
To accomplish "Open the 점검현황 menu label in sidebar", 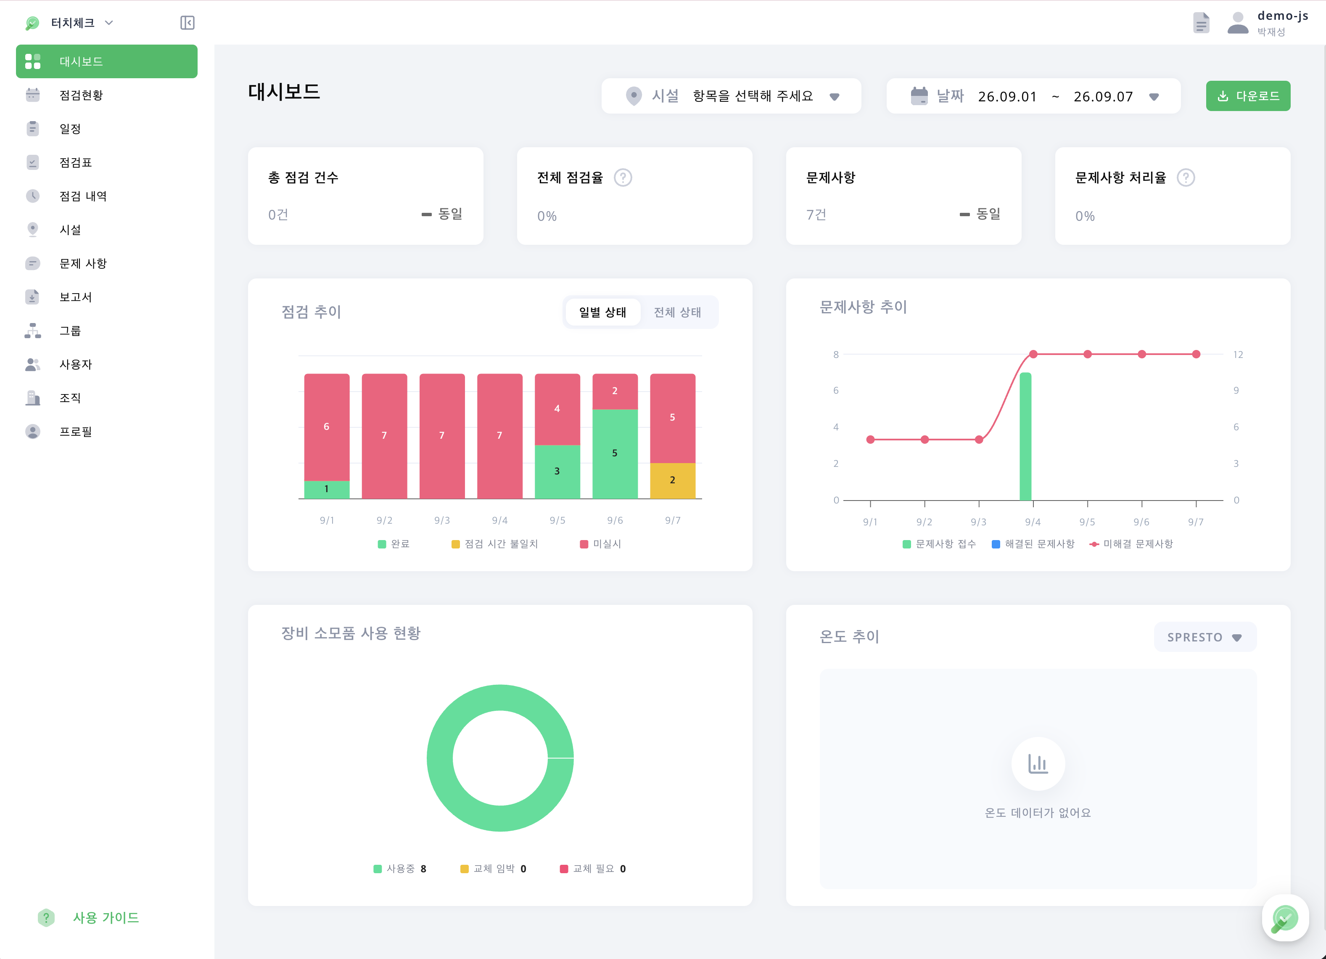I will tap(81, 95).
